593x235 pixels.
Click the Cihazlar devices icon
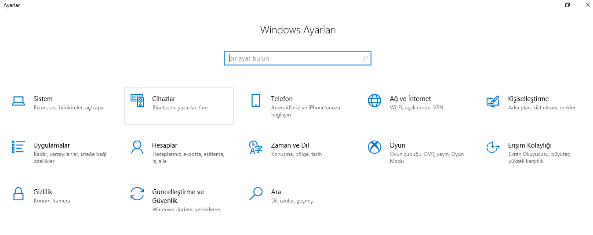(137, 101)
